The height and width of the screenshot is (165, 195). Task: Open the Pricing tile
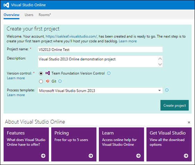(74, 144)
